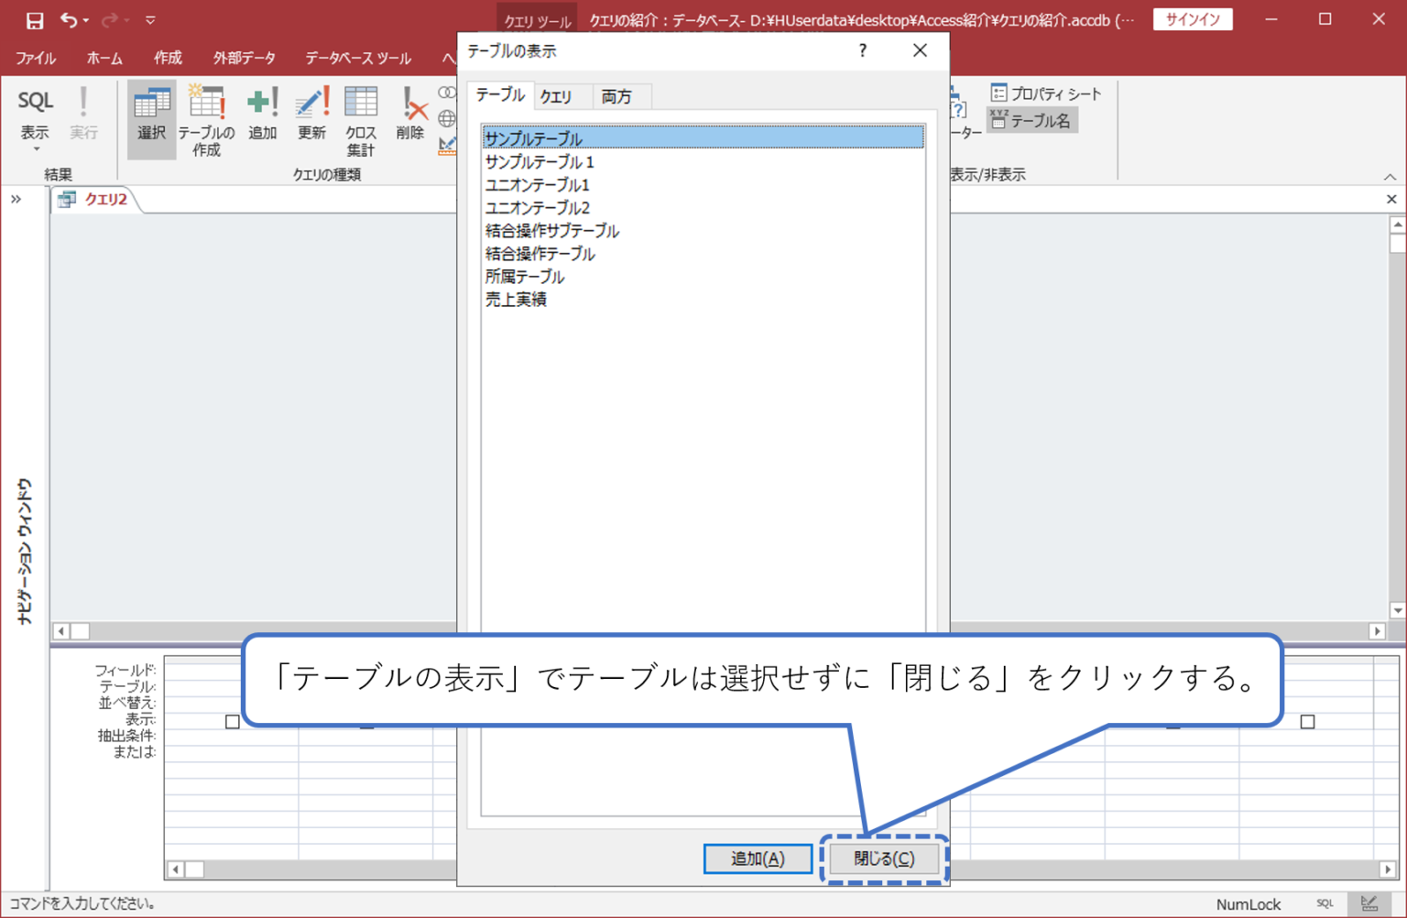Viewport: 1407px width, 918px height.
Task: Select the クエリ2 document tab
Action: (x=95, y=199)
